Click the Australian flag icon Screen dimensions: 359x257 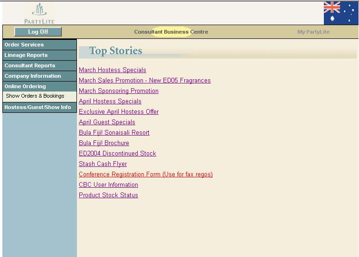[341, 13]
